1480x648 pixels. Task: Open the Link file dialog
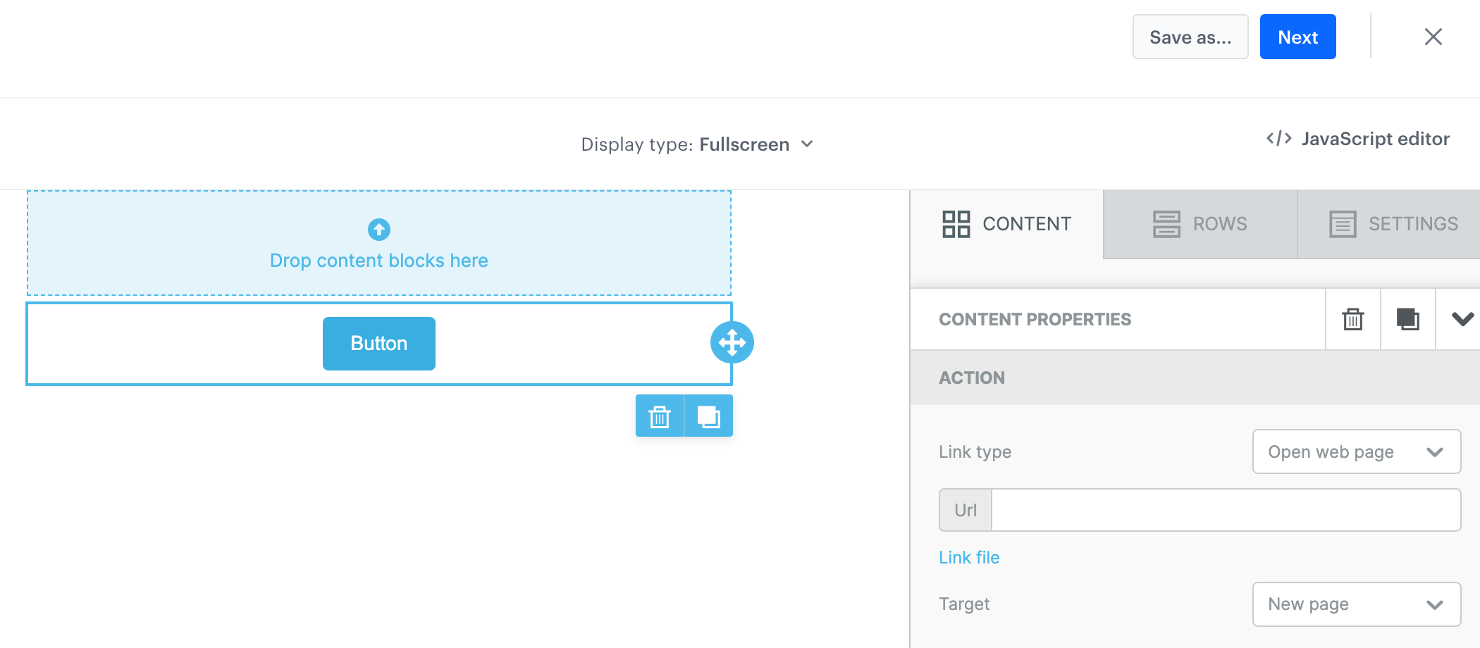pyautogui.click(x=969, y=556)
